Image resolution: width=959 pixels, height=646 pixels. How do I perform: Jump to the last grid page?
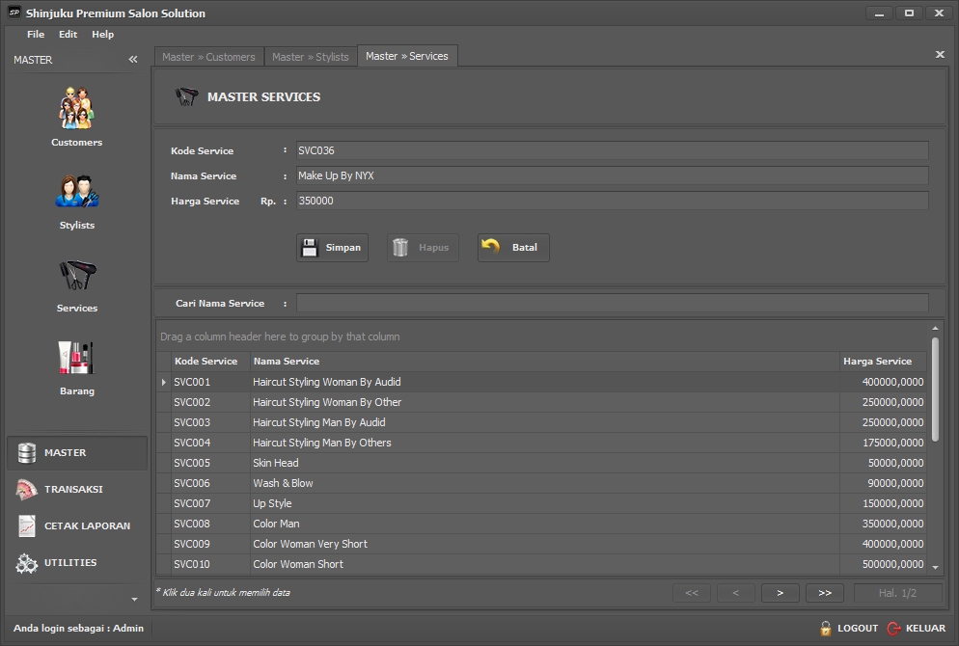[x=824, y=593]
